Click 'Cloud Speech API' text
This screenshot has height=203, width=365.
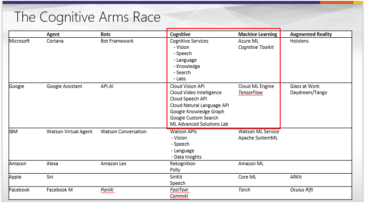coord(189,99)
